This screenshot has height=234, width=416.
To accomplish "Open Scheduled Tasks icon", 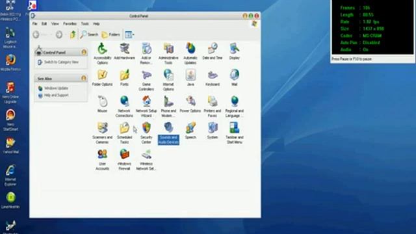I will click(x=124, y=133).
